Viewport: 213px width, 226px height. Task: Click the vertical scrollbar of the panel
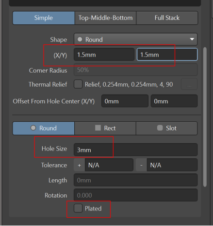[205, 117]
